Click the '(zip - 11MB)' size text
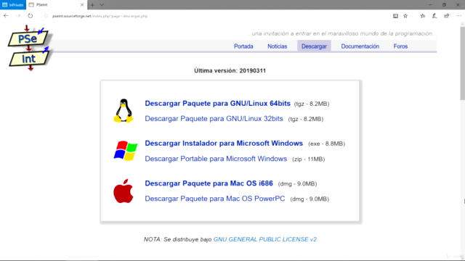 point(308,159)
